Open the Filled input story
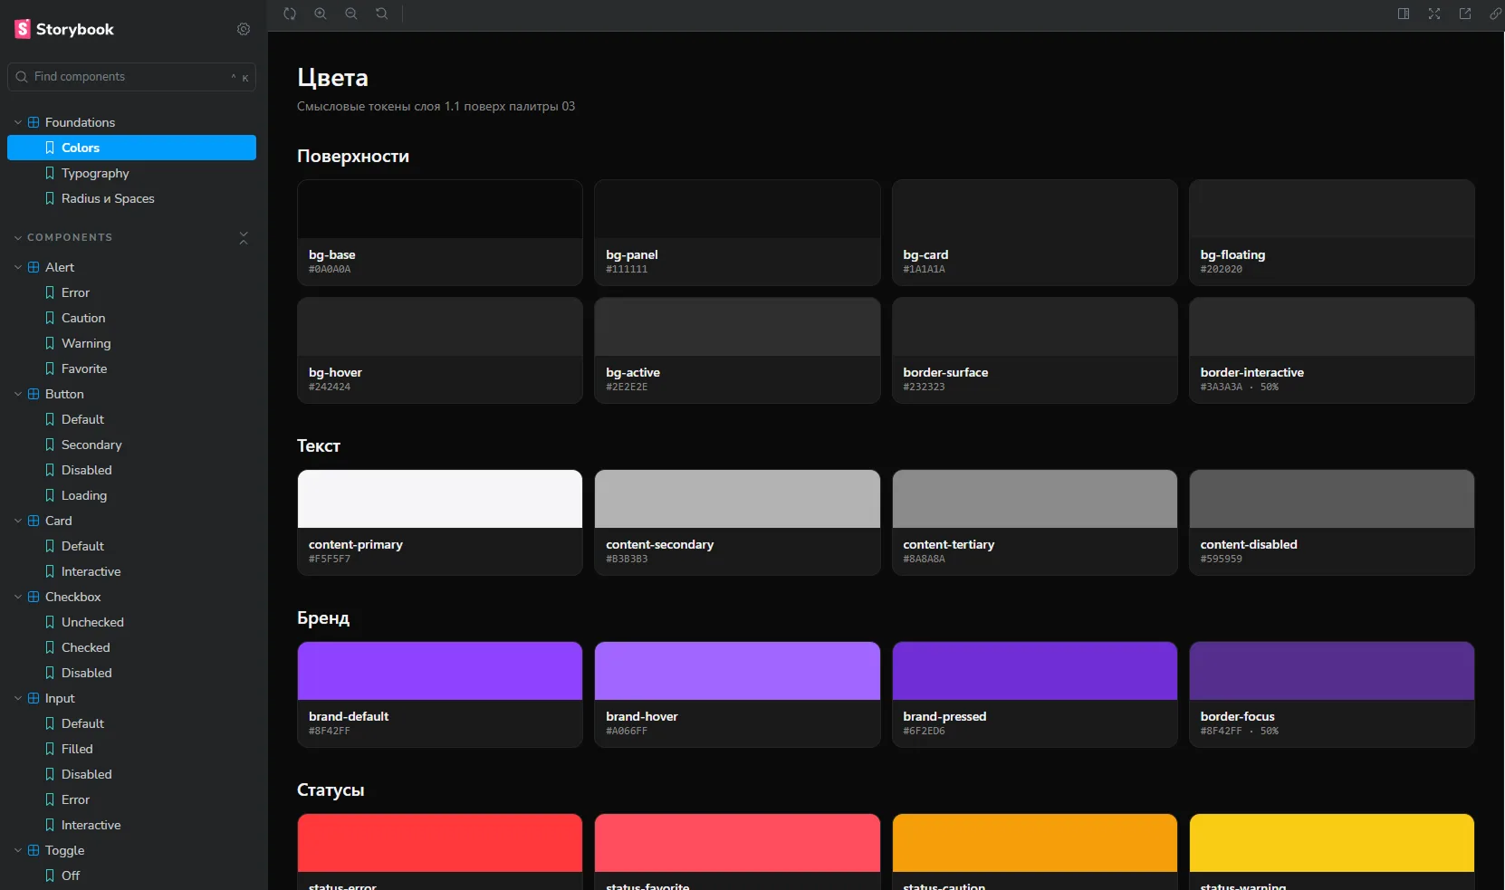The height and width of the screenshot is (890, 1505). tap(131, 749)
